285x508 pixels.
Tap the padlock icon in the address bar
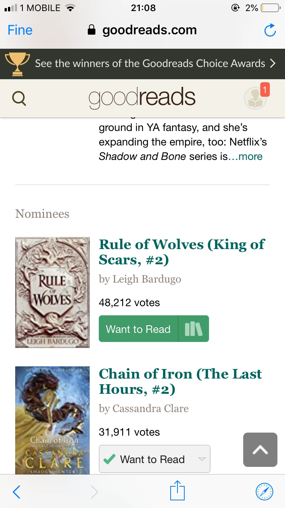pos(92,30)
